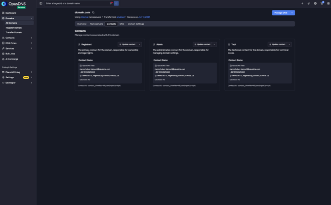Open Admin update contact dropdown arrow

pos(214,45)
